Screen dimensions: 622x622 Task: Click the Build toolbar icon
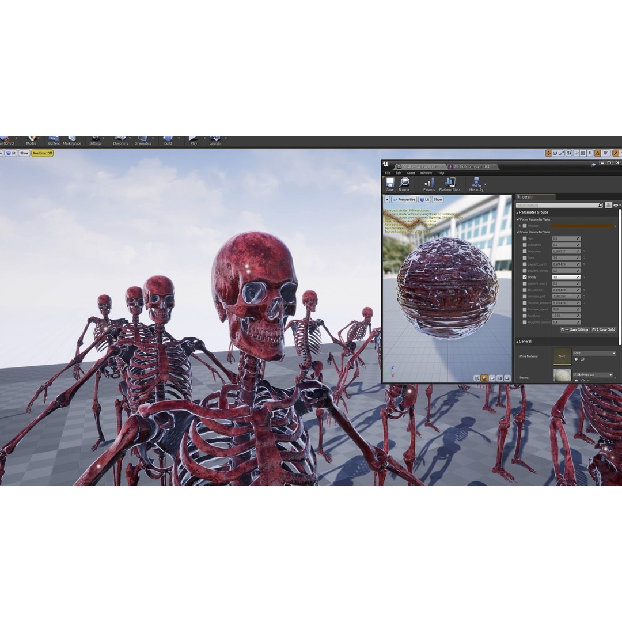point(168,140)
